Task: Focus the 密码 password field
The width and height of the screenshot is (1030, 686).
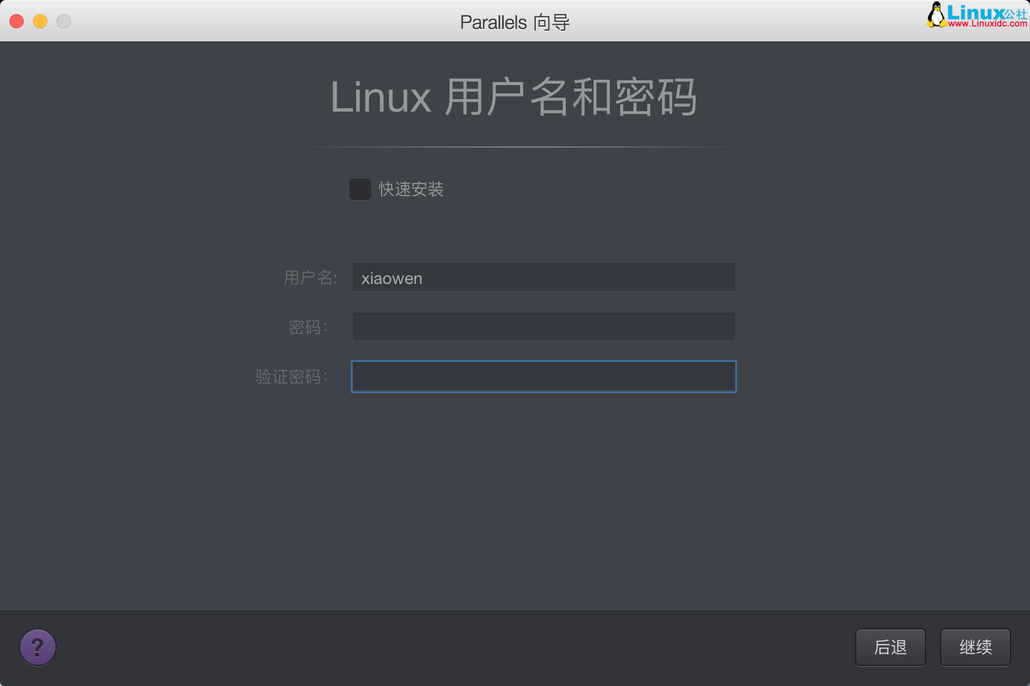Action: coord(543,327)
